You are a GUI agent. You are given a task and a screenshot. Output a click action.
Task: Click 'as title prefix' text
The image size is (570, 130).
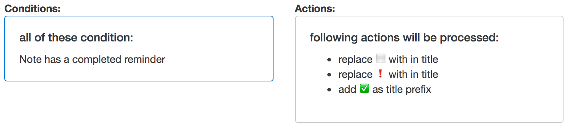(x=402, y=89)
